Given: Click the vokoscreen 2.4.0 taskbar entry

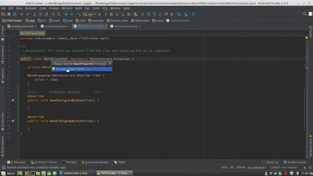Looking at the screenshot, I should [x=73, y=173].
